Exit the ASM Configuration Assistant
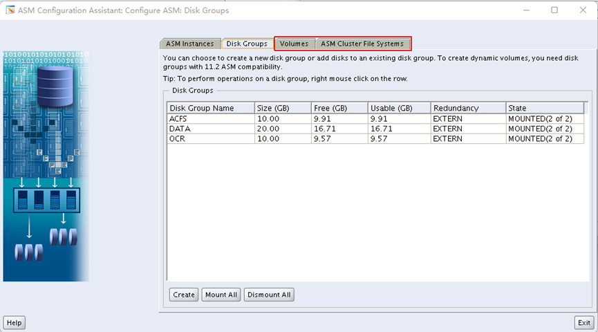Image resolution: width=598 pixels, height=332 pixels. [x=584, y=322]
